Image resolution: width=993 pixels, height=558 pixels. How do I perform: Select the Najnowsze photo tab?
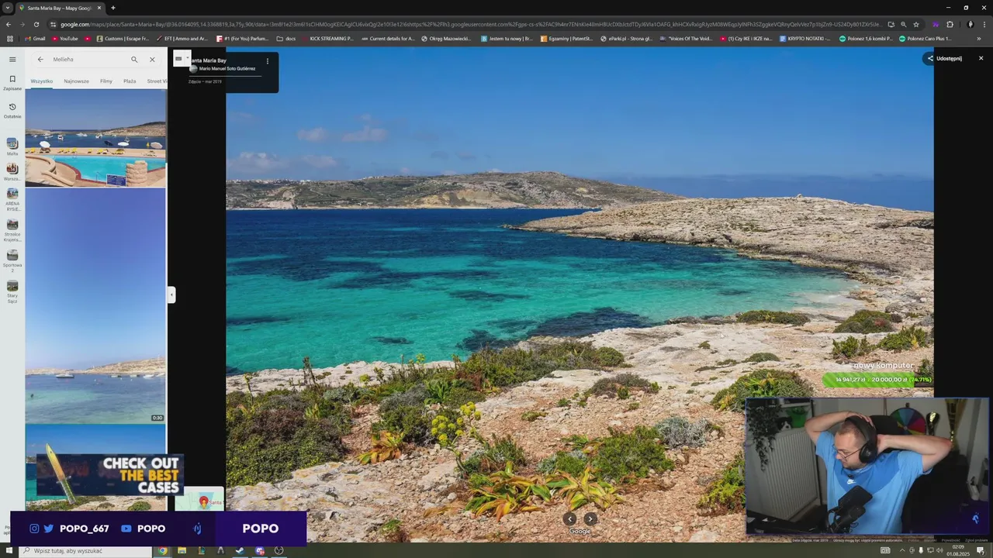click(76, 81)
